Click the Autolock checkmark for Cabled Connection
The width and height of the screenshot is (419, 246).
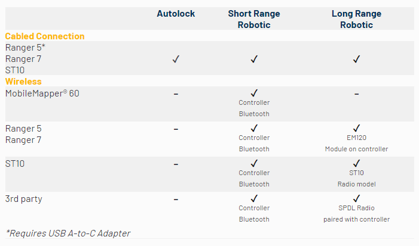point(176,59)
